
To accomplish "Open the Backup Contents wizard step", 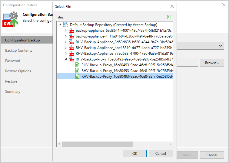I will pos(18,51).
